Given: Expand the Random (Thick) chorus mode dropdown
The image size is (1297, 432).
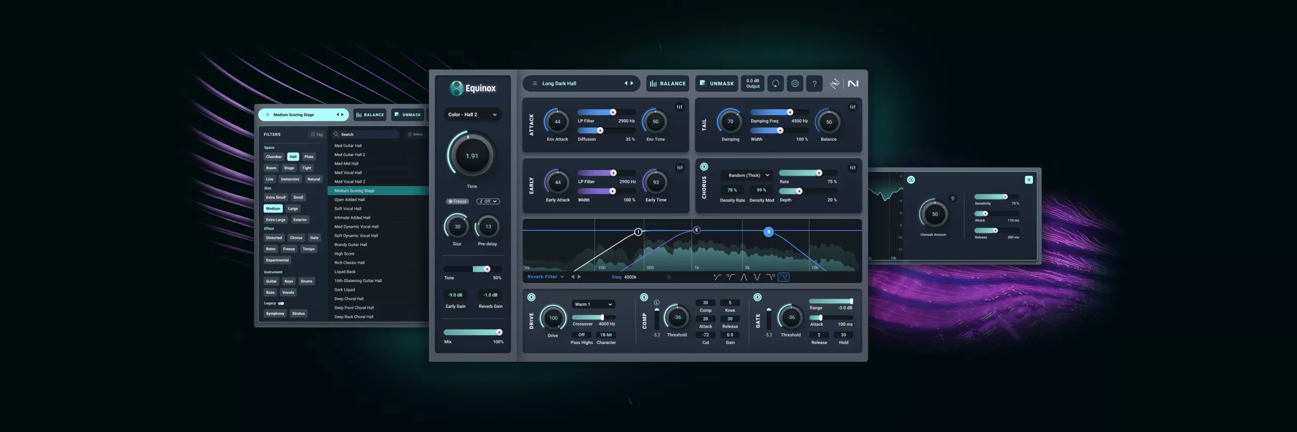Looking at the screenshot, I should [x=748, y=175].
